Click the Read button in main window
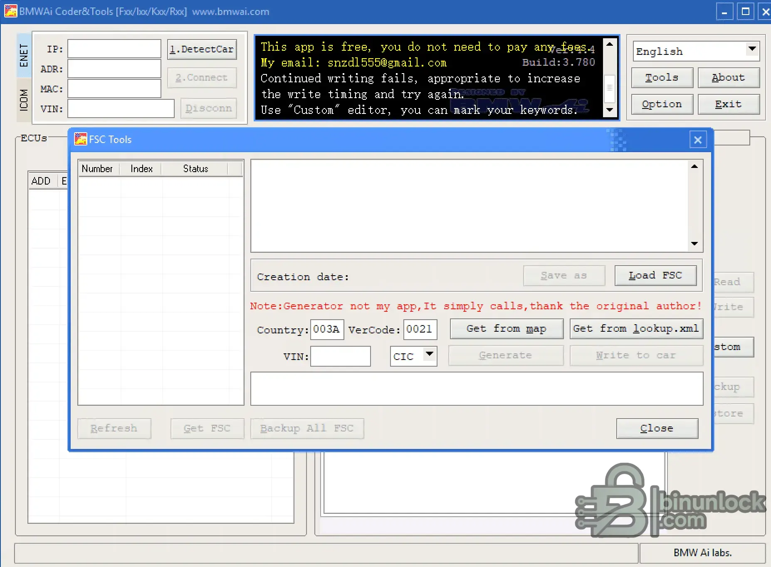Screen dimensions: 771x567 click(734, 282)
